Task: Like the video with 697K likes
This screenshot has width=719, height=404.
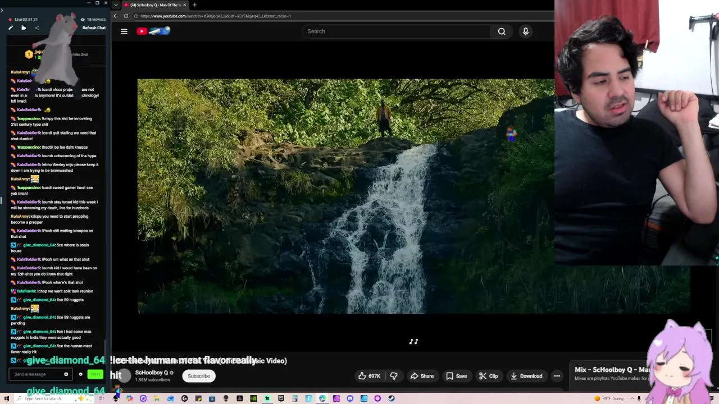Action: point(370,376)
